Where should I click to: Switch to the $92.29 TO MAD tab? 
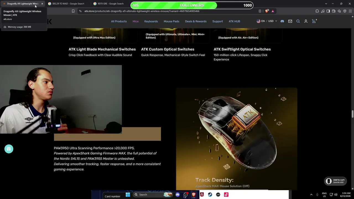(68, 4)
